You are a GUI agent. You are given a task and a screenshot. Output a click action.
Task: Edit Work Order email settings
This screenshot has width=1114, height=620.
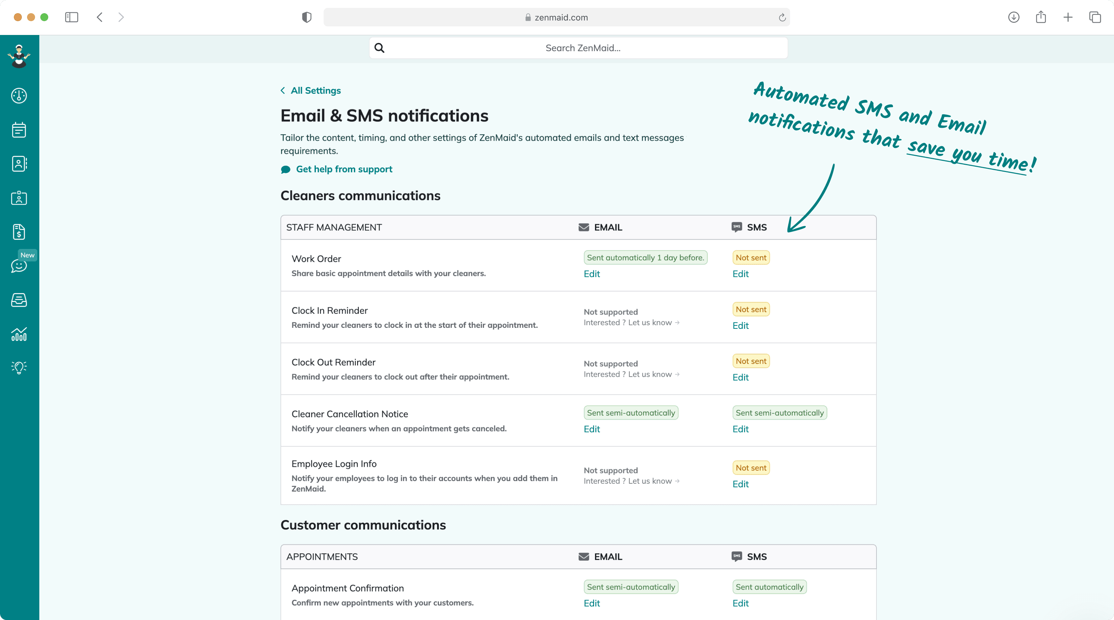point(592,274)
